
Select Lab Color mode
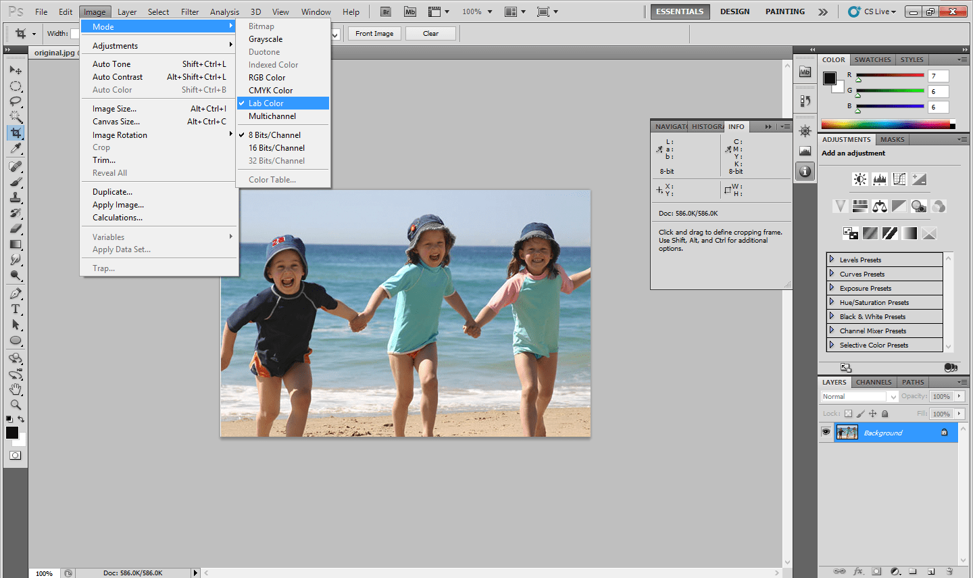[x=283, y=103]
